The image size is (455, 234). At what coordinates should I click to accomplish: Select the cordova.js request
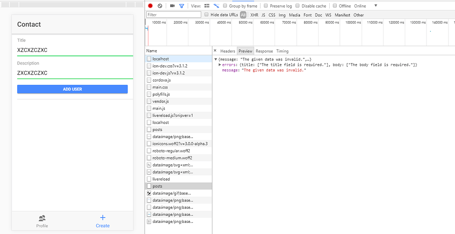(179, 80)
